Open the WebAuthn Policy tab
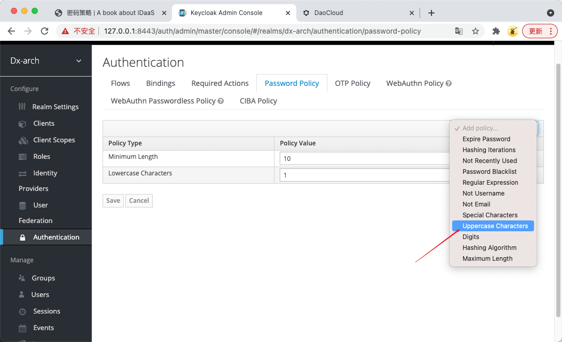Viewport: 562px width, 342px height. 415,83
